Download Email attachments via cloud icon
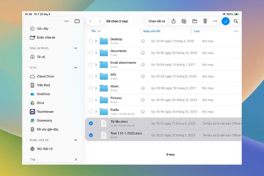This screenshot has width=264, height=176. (x=143, y=64)
